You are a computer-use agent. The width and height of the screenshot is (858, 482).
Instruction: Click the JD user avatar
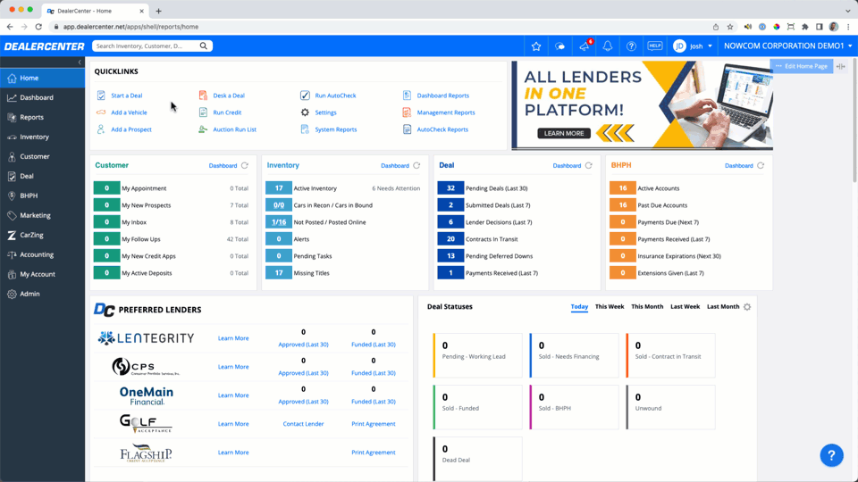click(679, 46)
